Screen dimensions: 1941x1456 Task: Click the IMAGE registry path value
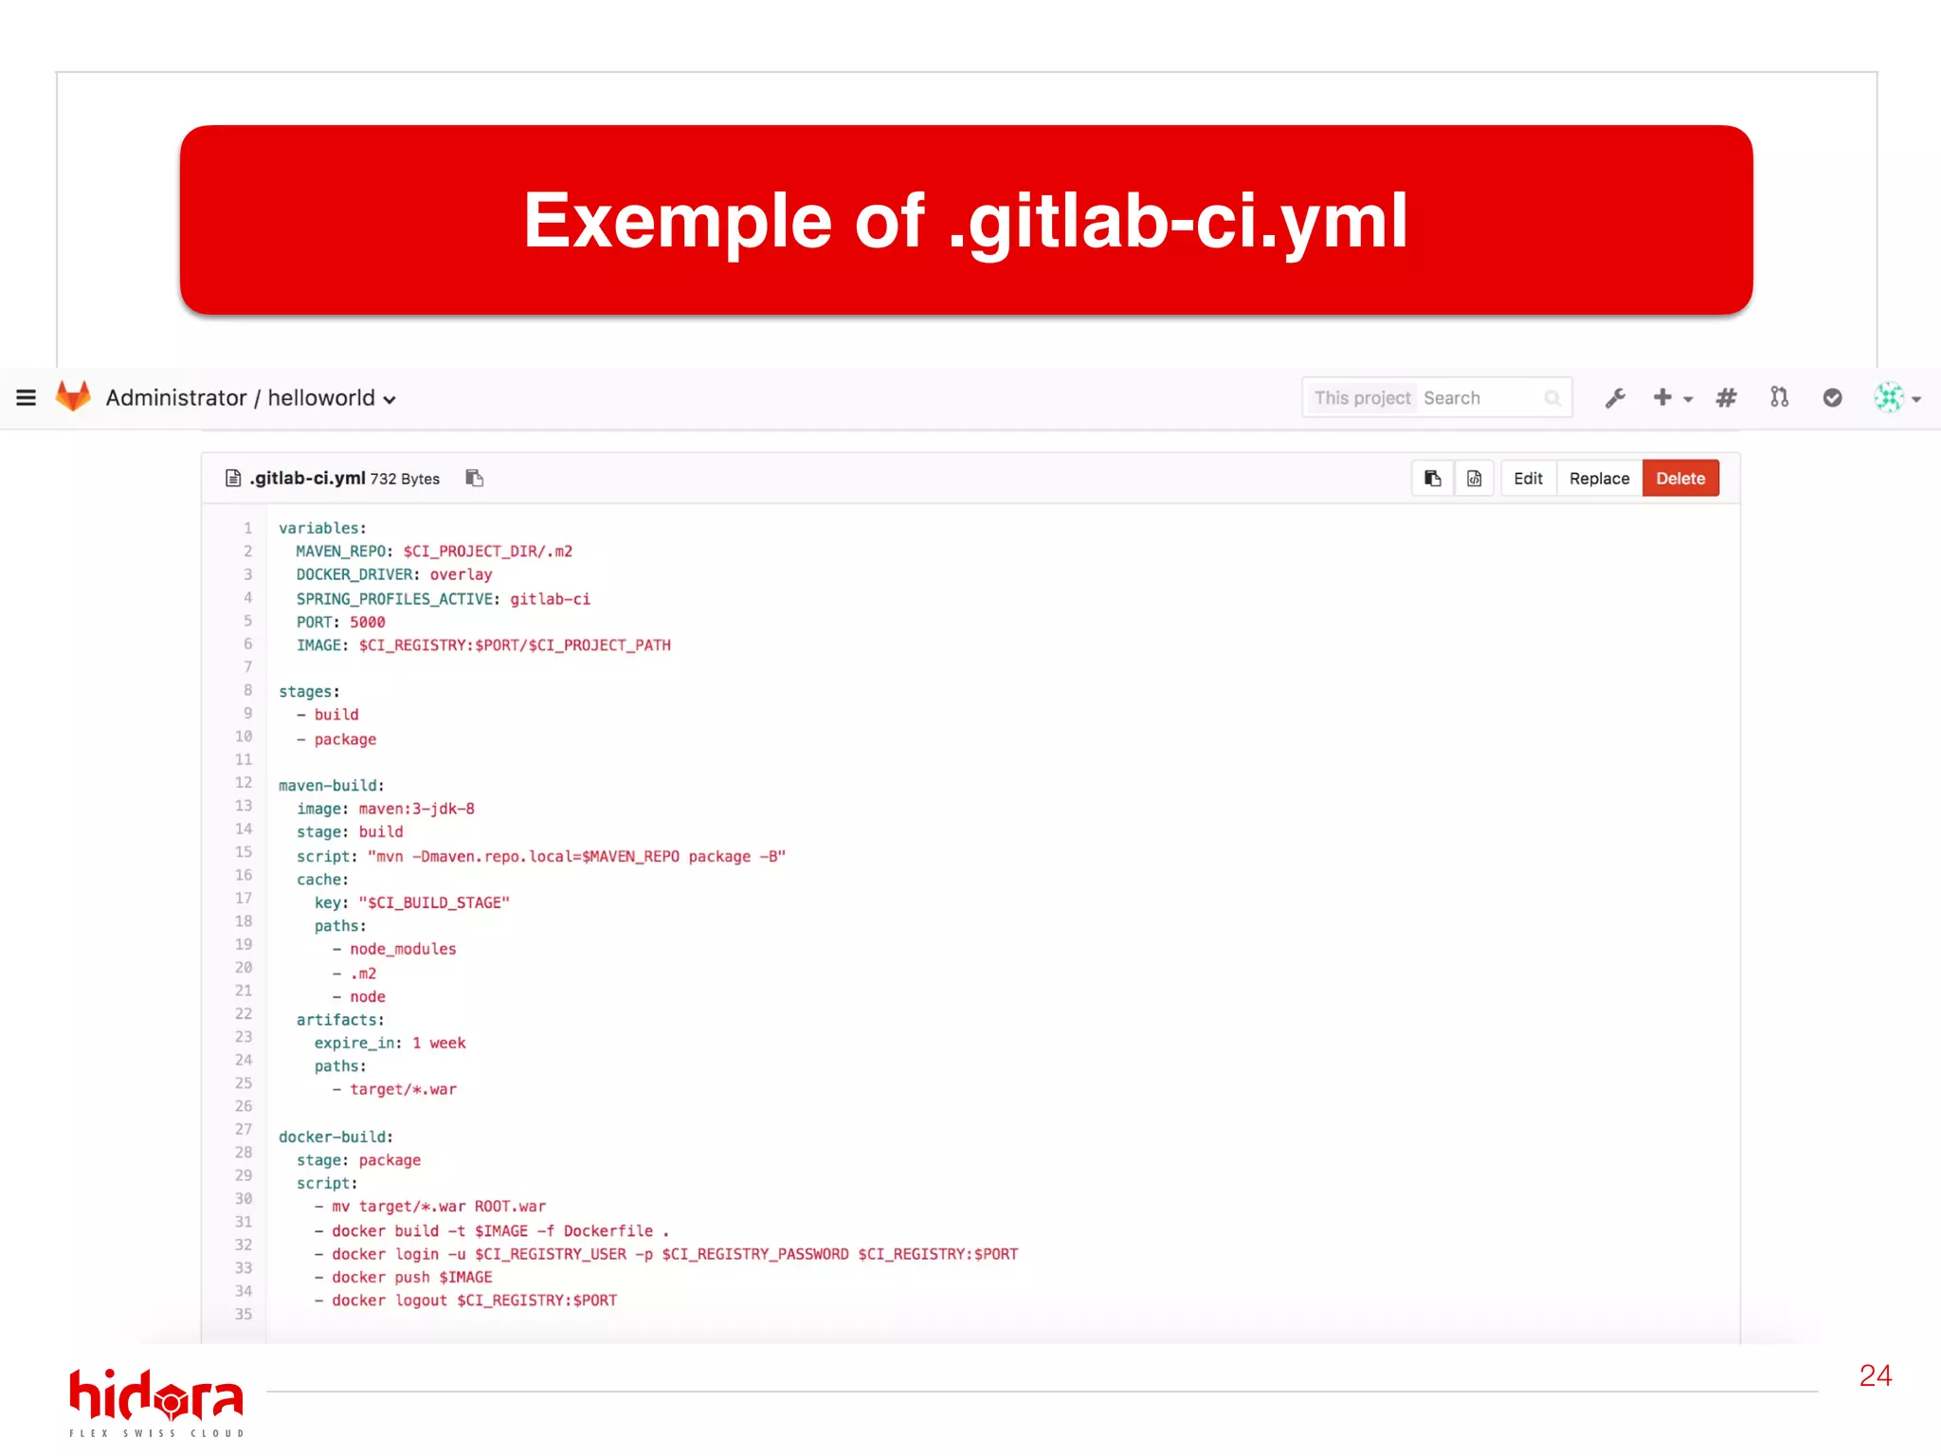coord(515,646)
